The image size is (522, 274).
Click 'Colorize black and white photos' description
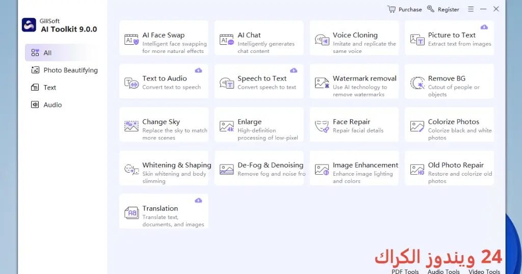460,134
